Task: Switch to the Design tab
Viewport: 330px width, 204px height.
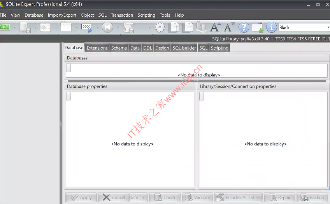Action: click(162, 48)
